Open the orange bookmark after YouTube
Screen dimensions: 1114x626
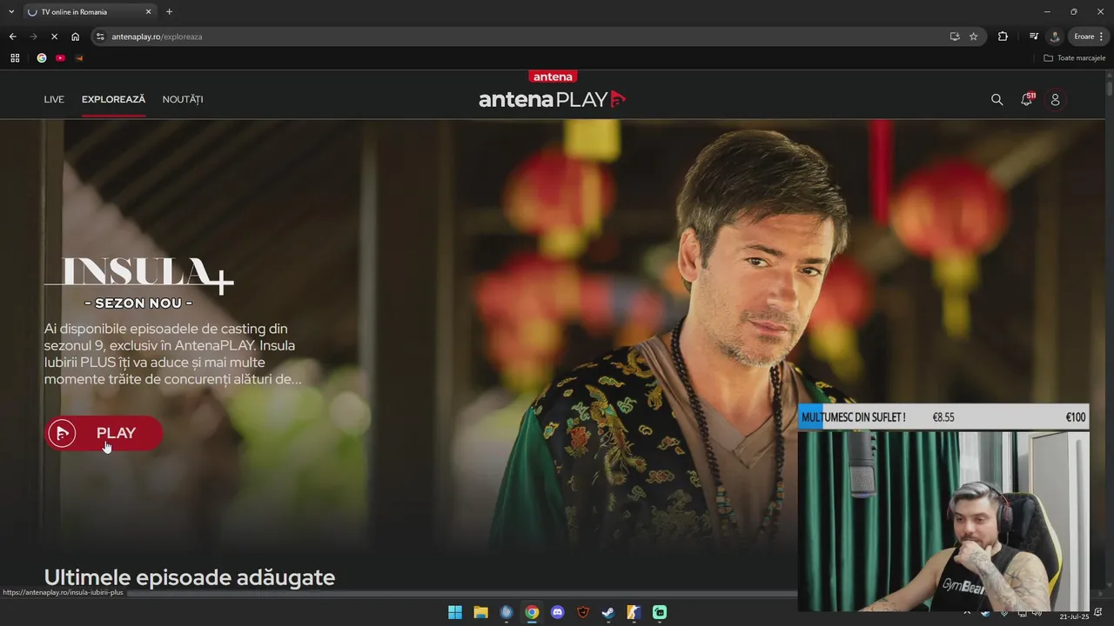79,58
